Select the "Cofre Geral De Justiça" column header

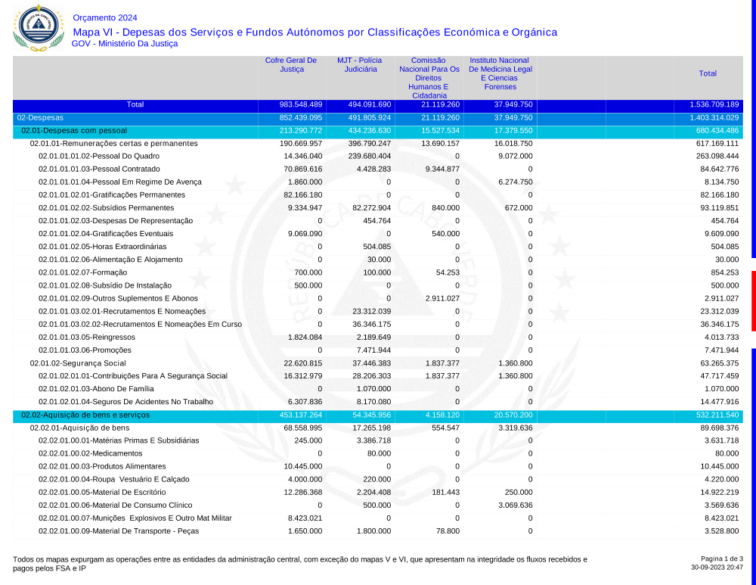click(x=291, y=65)
